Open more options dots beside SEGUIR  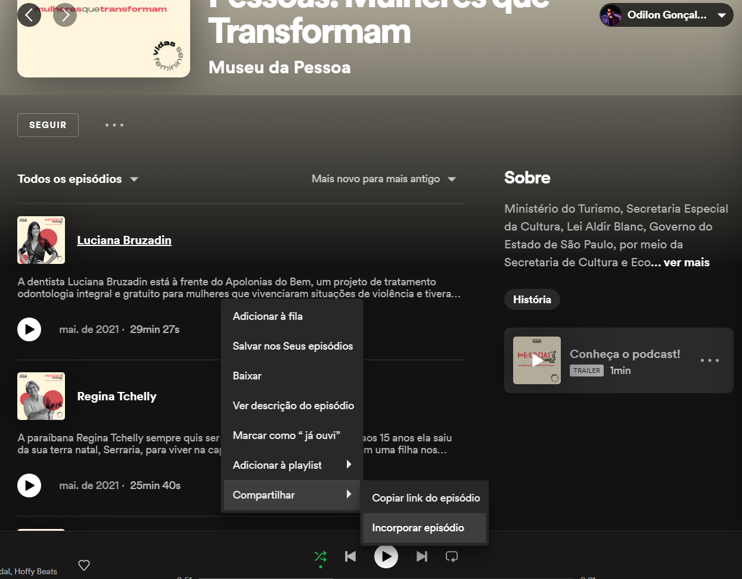click(114, 125)
